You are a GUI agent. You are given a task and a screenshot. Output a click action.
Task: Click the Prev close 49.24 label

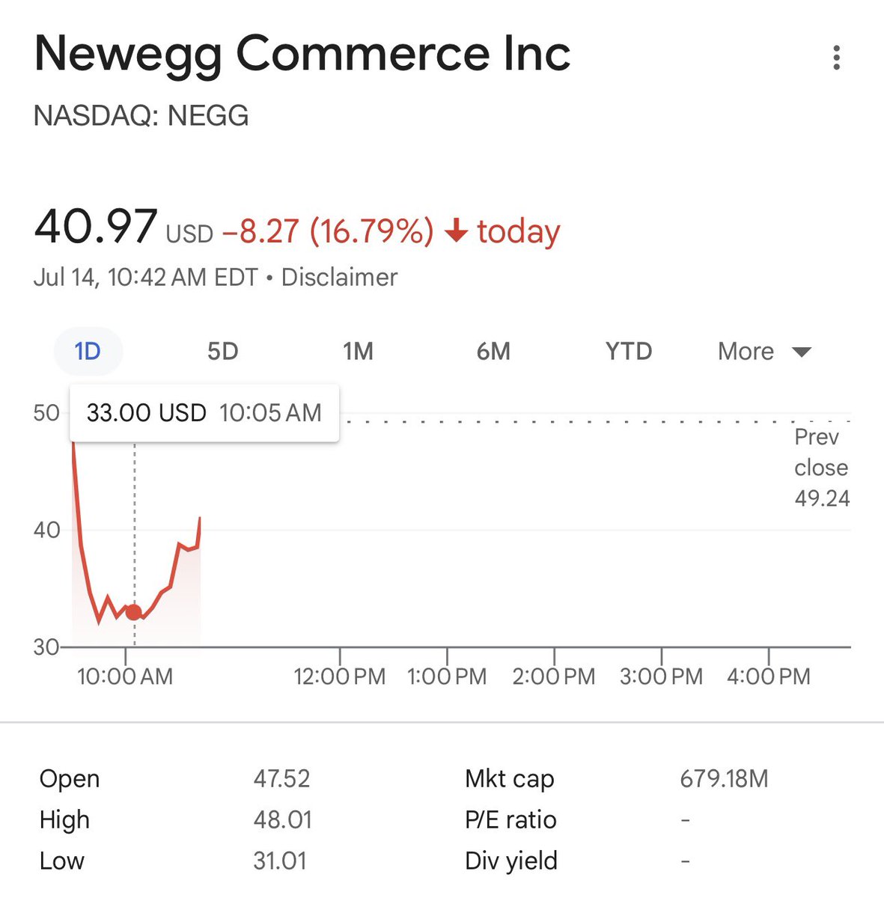pyautogui.click(x=822, y=468)
